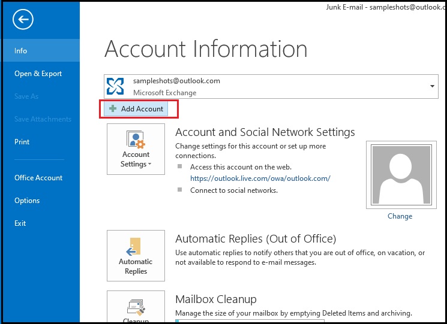Image resolution: width=447 pixels, height=324 pixels.
Task: Click the Access this account on the web text
Action: (x=241, y=167)
